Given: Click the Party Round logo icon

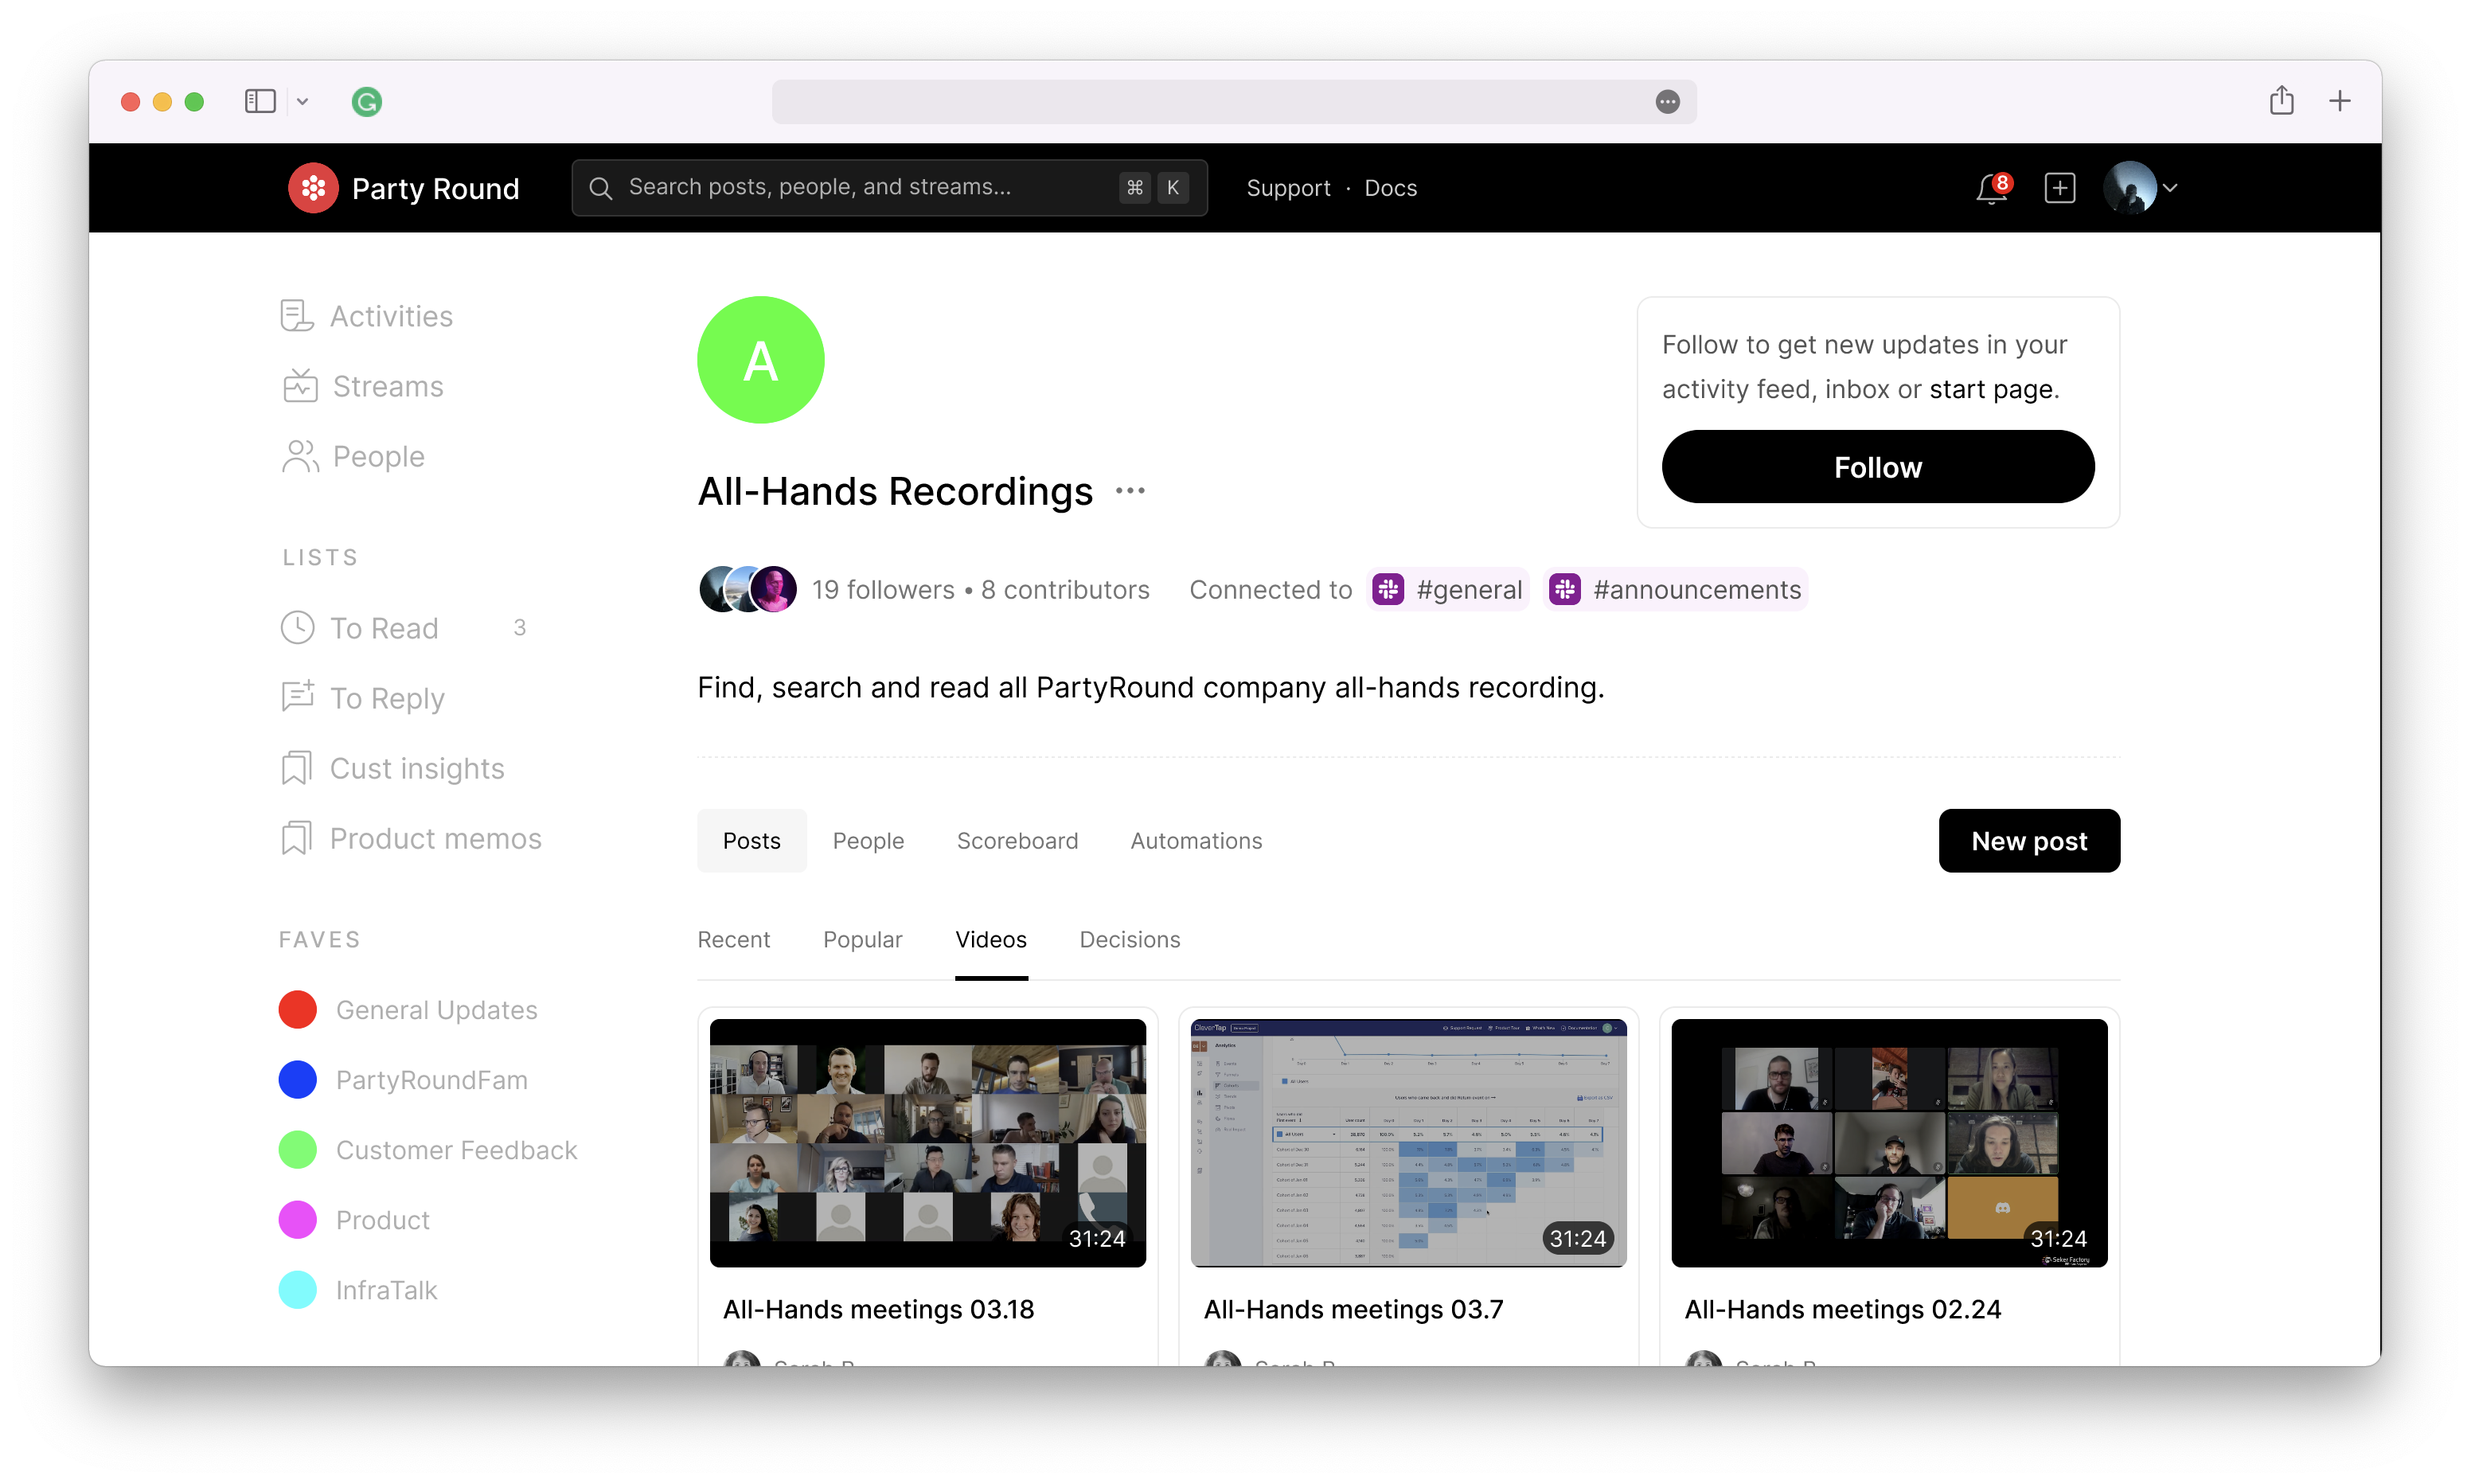Looking at the screenshot, I should (313, 188).
